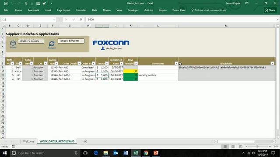Open Task View on the taskbar
The width and height of the screenshot is (280, 157).
pyautogui.click(x=85, y=153)
